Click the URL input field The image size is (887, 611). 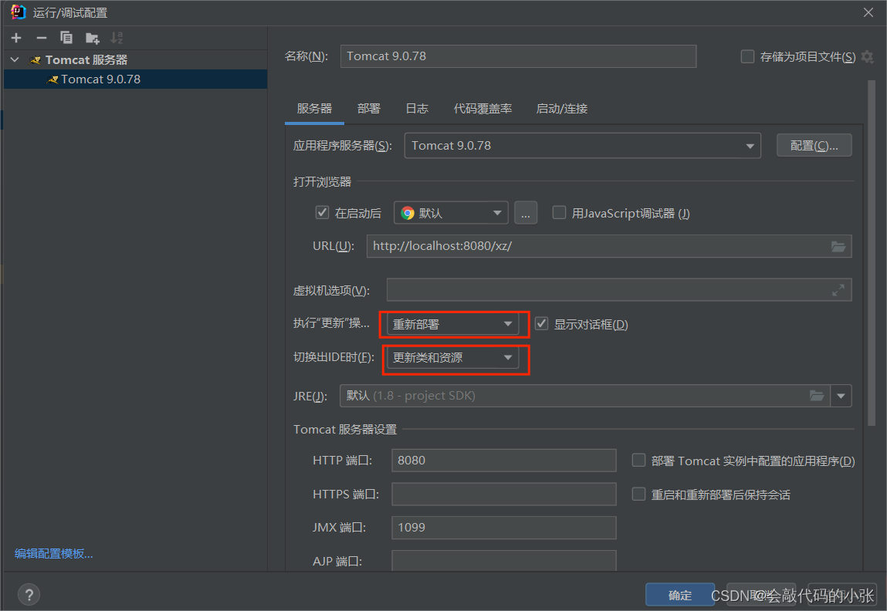pyautogui.click(x=609, y=246)
